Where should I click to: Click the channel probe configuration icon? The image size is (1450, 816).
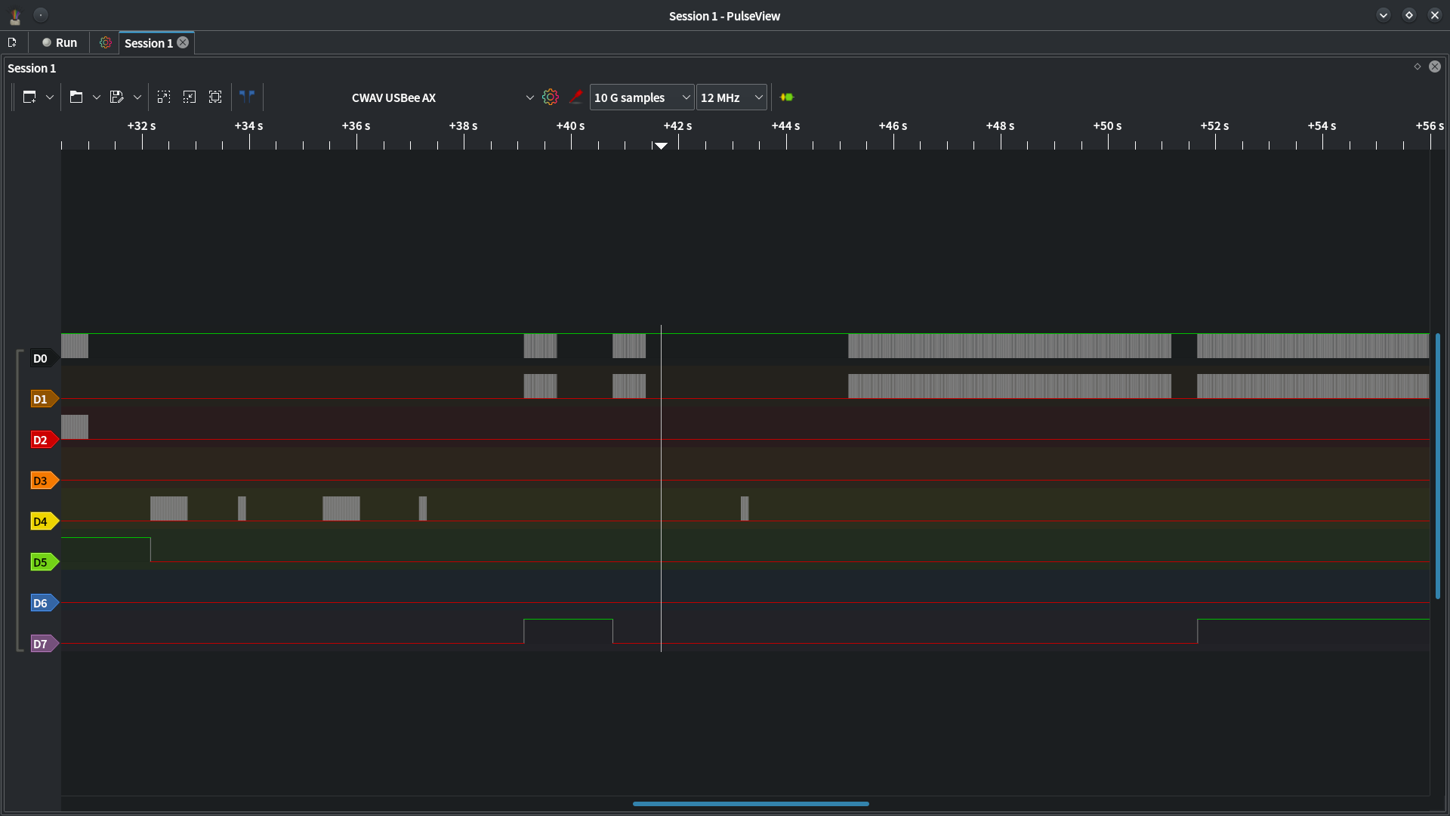pyautogui.click(x=575, y=97)
